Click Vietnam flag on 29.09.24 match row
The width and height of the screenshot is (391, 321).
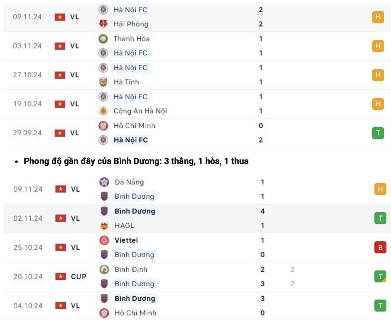point(60,133)
